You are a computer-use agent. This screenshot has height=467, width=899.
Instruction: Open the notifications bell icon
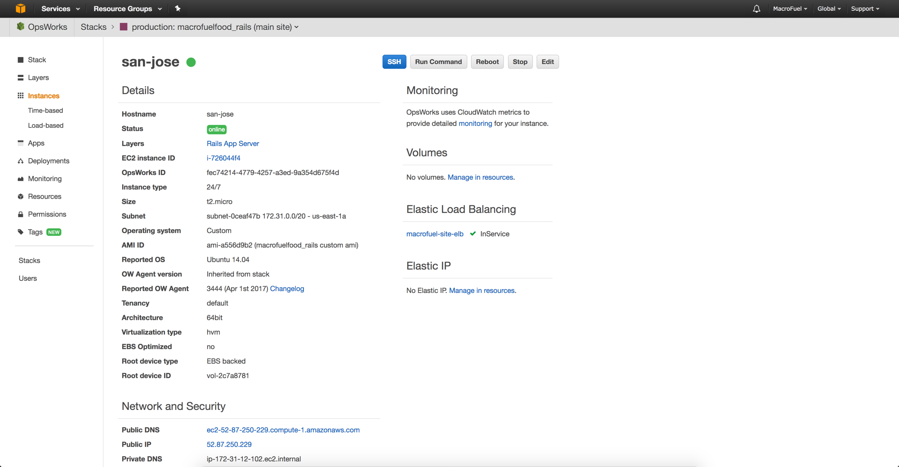click(x=757, y=9)
